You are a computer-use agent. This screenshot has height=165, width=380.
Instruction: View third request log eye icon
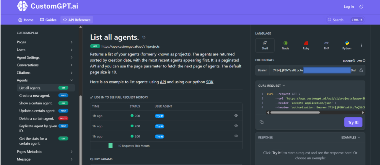(x=236, y=136)
